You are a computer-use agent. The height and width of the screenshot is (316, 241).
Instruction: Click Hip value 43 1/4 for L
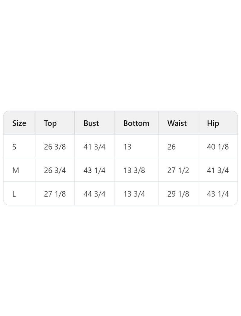tap(218, 194)
